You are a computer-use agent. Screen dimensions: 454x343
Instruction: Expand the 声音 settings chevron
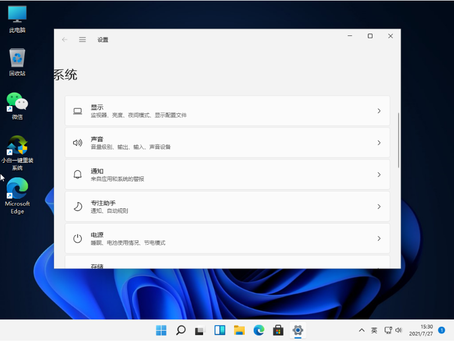point(379,143)
